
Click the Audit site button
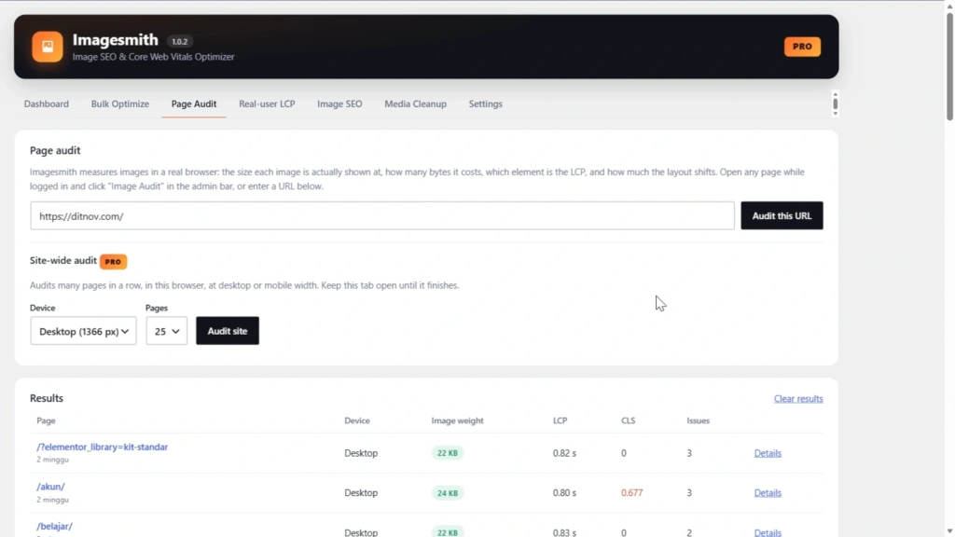[228, 331]
